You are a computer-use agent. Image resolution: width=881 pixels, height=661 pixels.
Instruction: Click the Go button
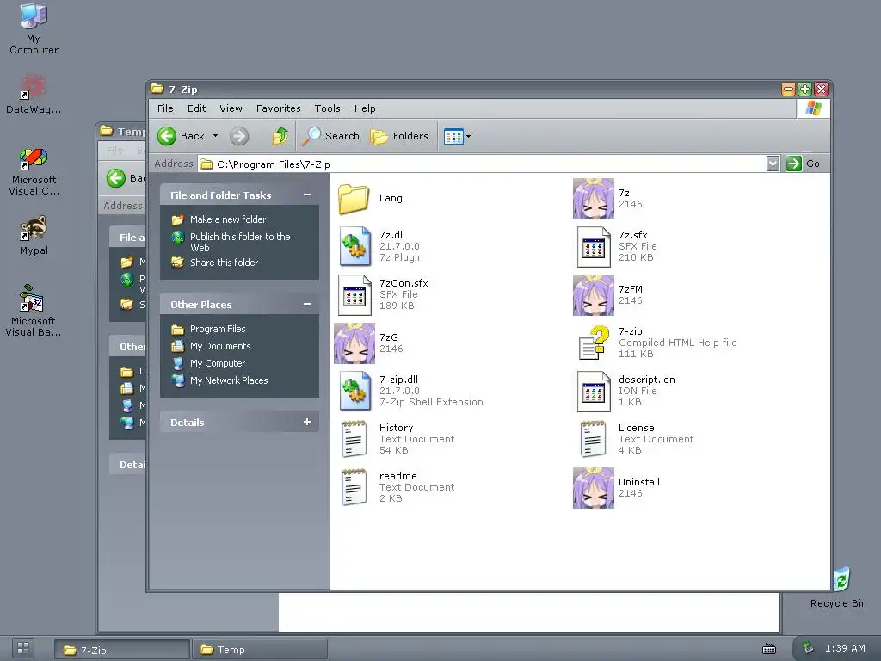coord(804,164)
